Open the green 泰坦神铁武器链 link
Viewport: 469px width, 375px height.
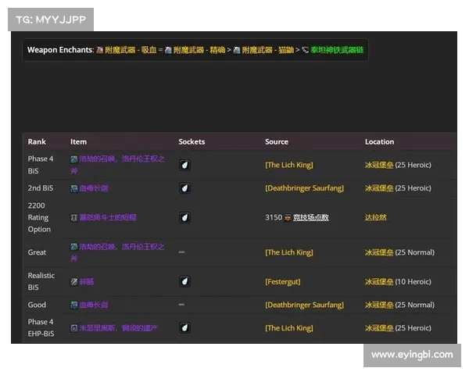coord(337,50)
